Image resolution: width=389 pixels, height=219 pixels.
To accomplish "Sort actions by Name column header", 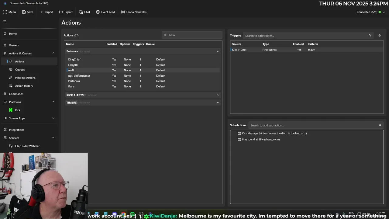I will pos(70,44).
